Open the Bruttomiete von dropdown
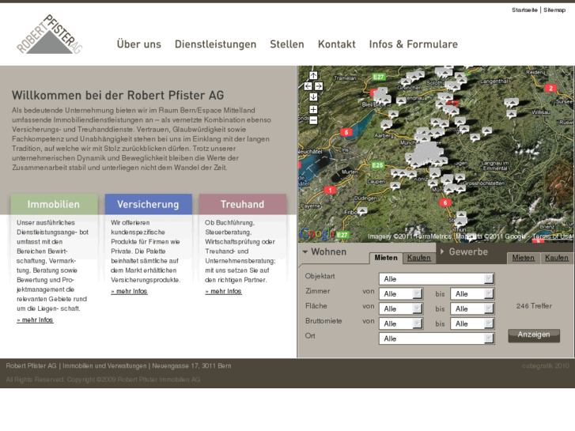Viewport: 575px width, 431px height. tap(401, 323)
